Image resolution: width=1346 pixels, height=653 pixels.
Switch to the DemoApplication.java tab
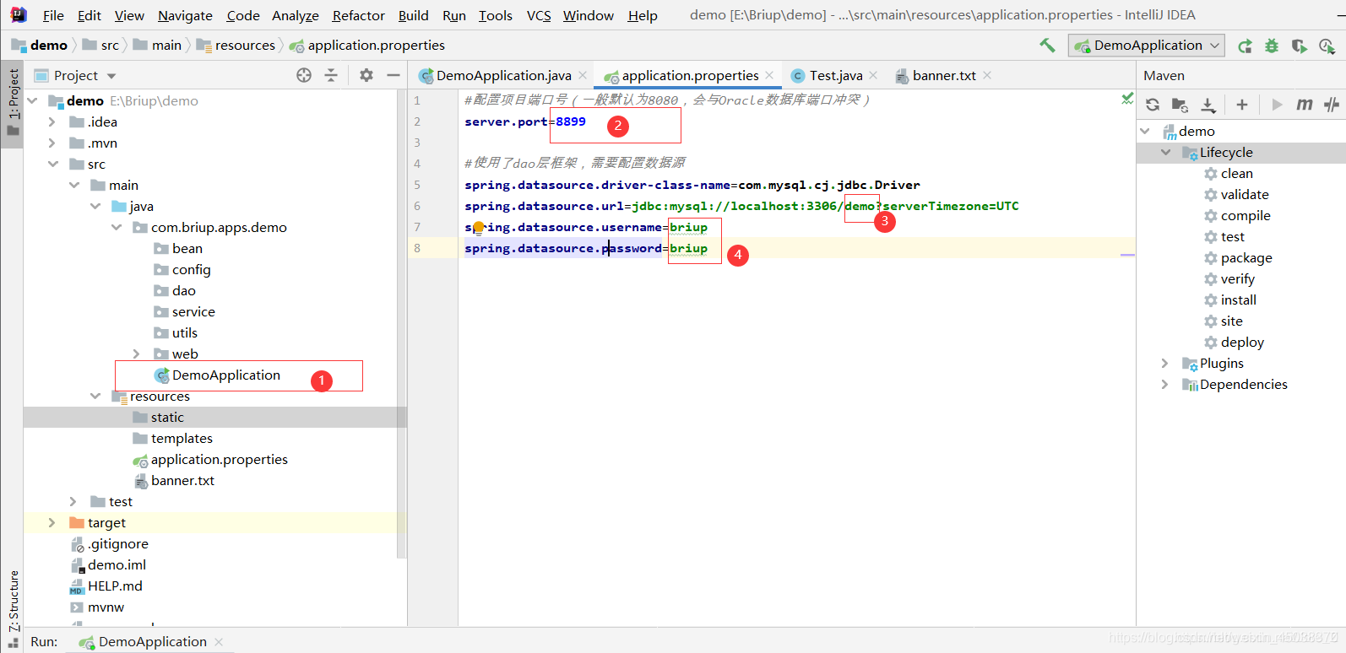503,75
